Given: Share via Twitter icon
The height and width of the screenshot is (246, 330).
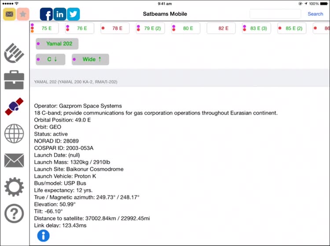Looking at the screenshot, I should [73, 14].
